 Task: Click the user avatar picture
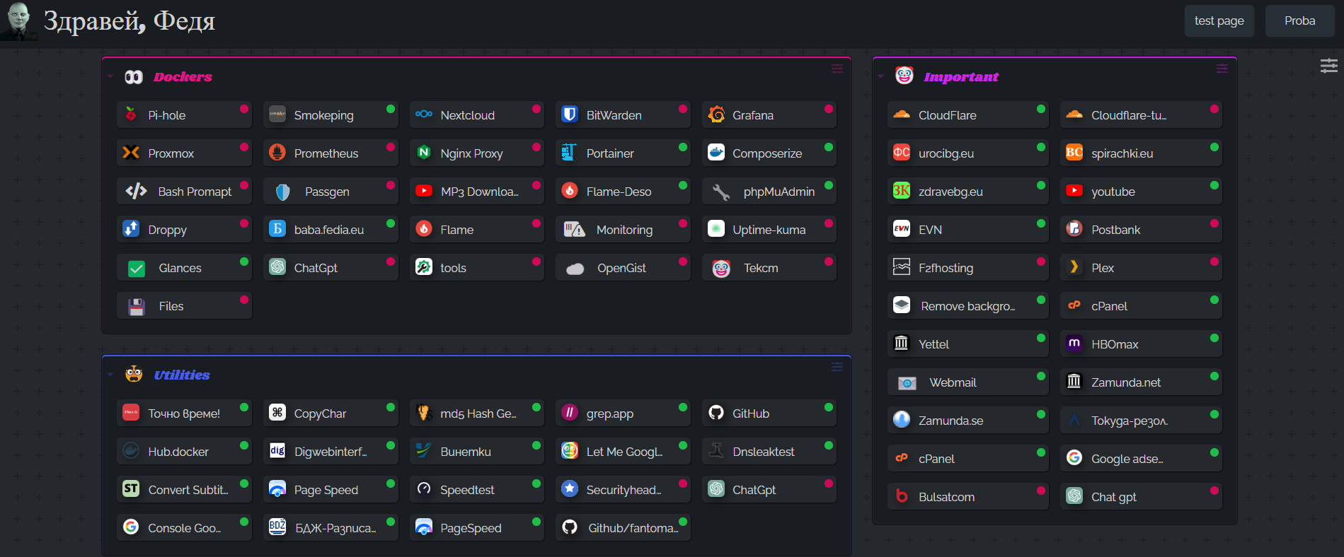18,20
